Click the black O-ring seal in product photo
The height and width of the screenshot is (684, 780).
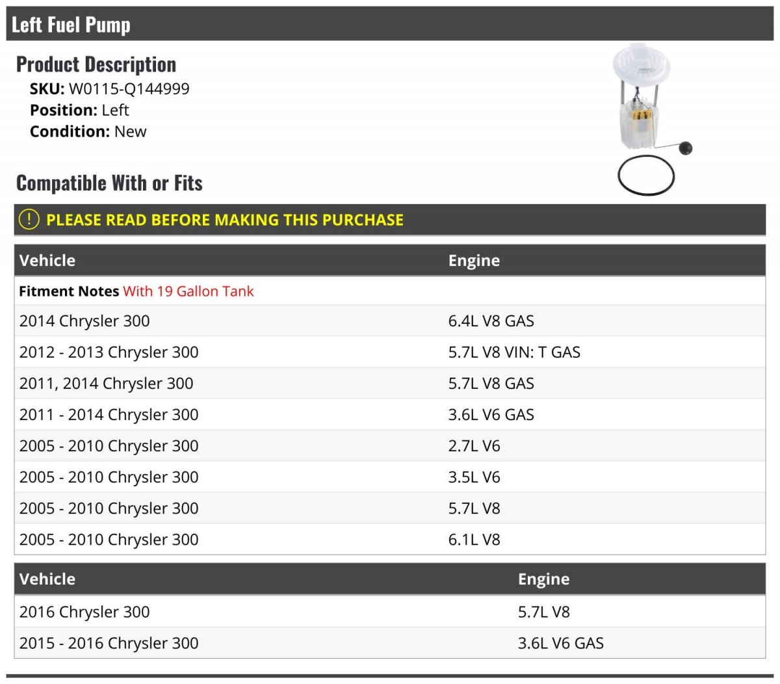click(x=645, y=176)
